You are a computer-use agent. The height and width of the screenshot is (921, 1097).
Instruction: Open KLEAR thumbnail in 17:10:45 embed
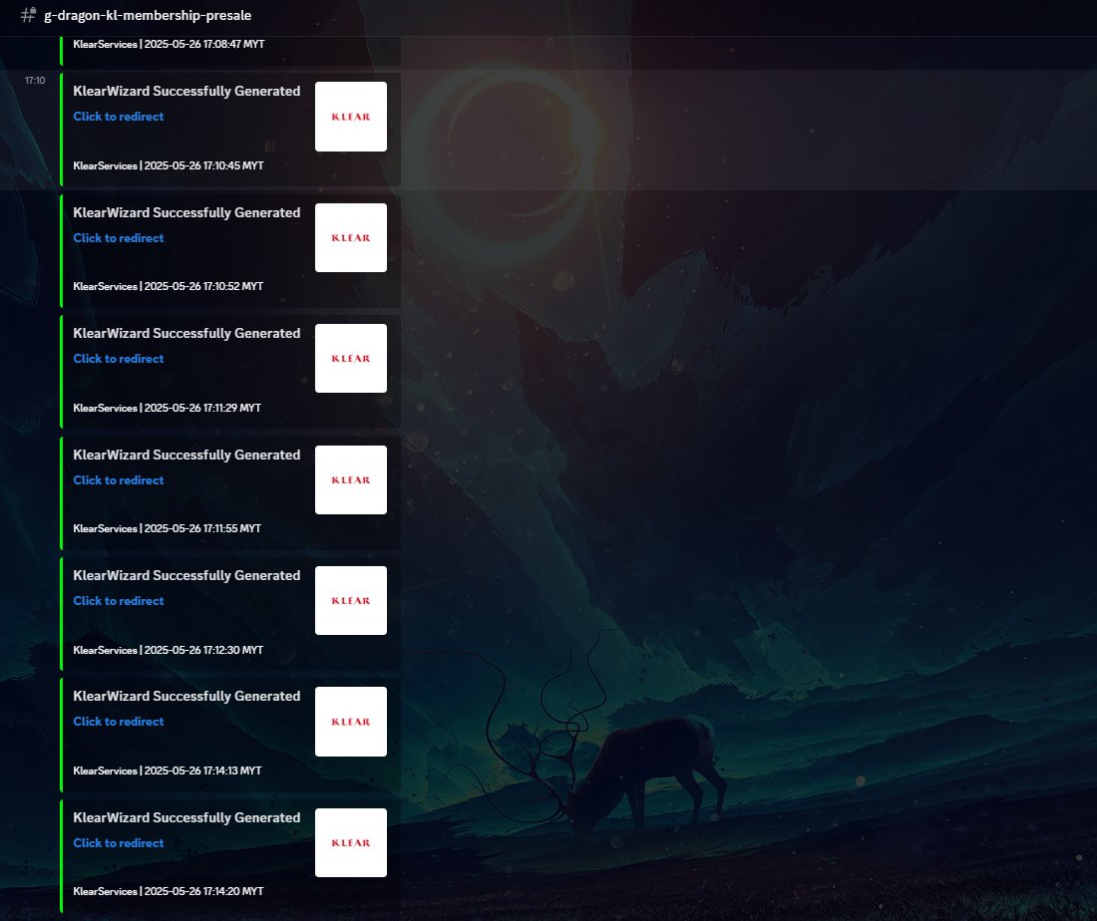tap(350, 116)
